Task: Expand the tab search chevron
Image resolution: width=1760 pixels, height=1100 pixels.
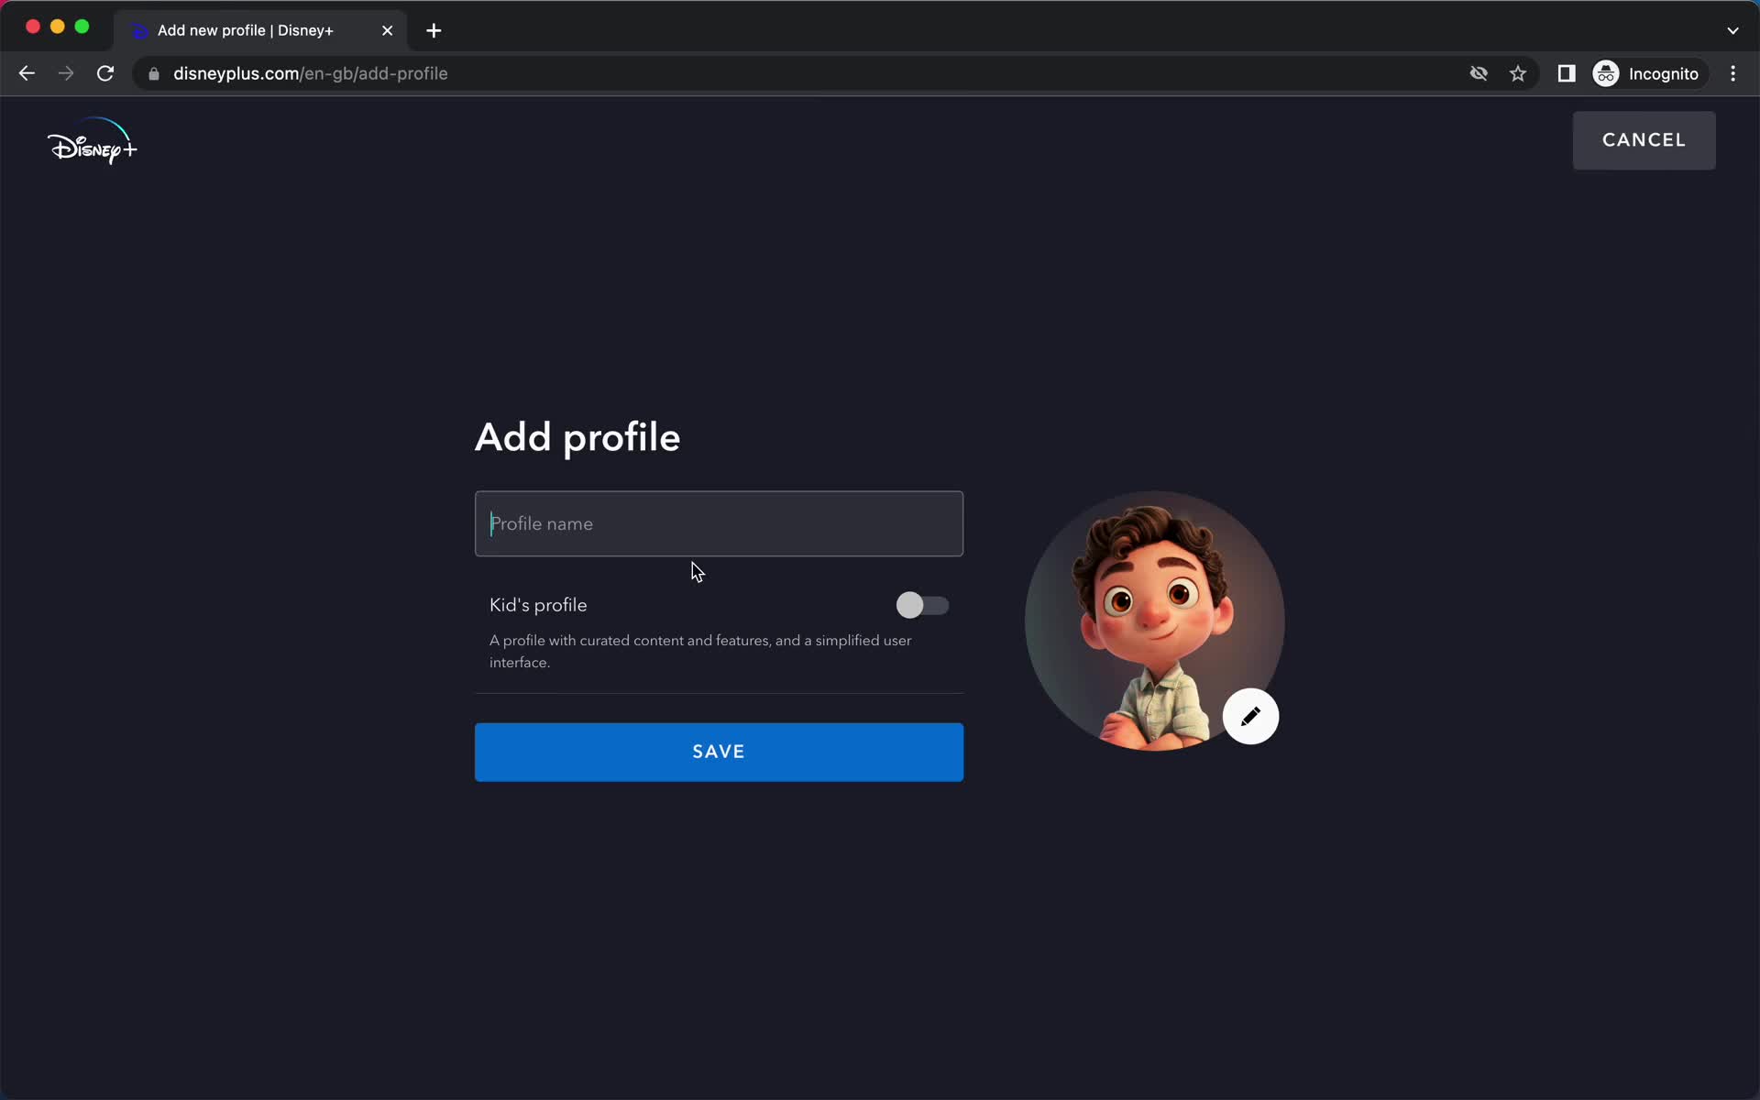Action: point(1732,30)
